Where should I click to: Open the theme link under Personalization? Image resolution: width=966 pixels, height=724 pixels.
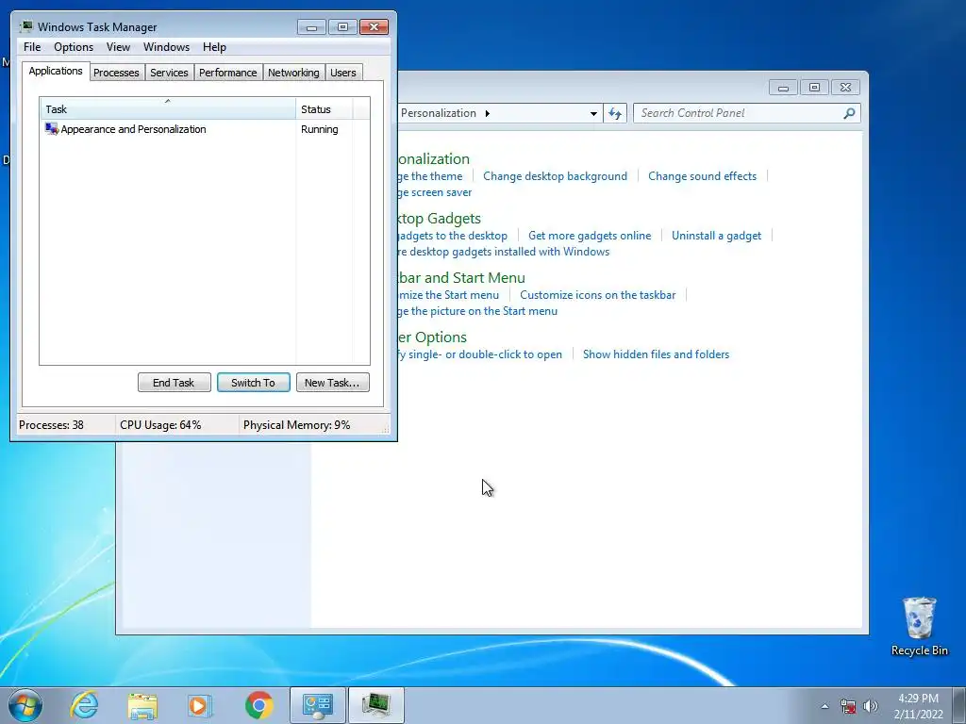430,176
